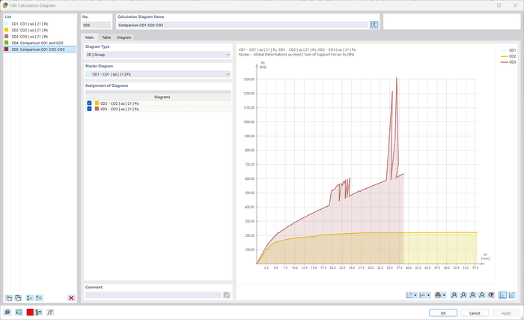Click the new calculation diagram icon
The image size is (524, 320).
(8, 298)
